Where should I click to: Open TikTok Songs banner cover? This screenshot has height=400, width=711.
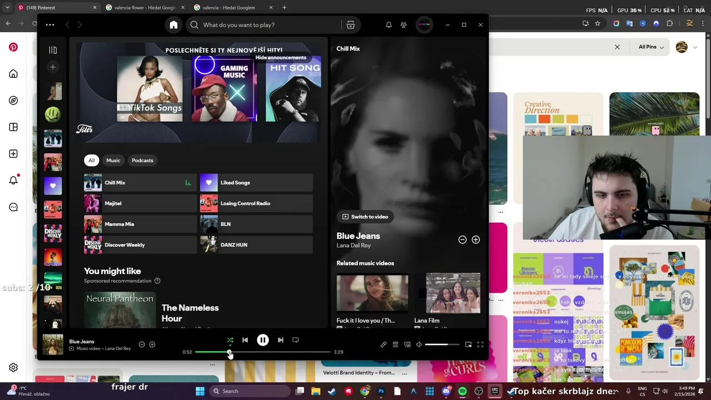(x=149, y=89)
